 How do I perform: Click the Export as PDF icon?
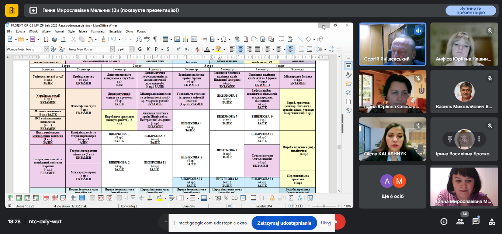46,39
